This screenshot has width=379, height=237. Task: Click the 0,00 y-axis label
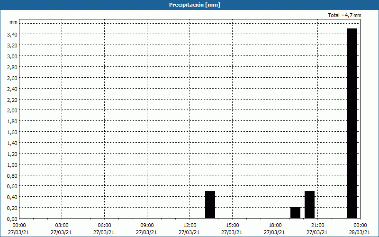coord(12,219)
